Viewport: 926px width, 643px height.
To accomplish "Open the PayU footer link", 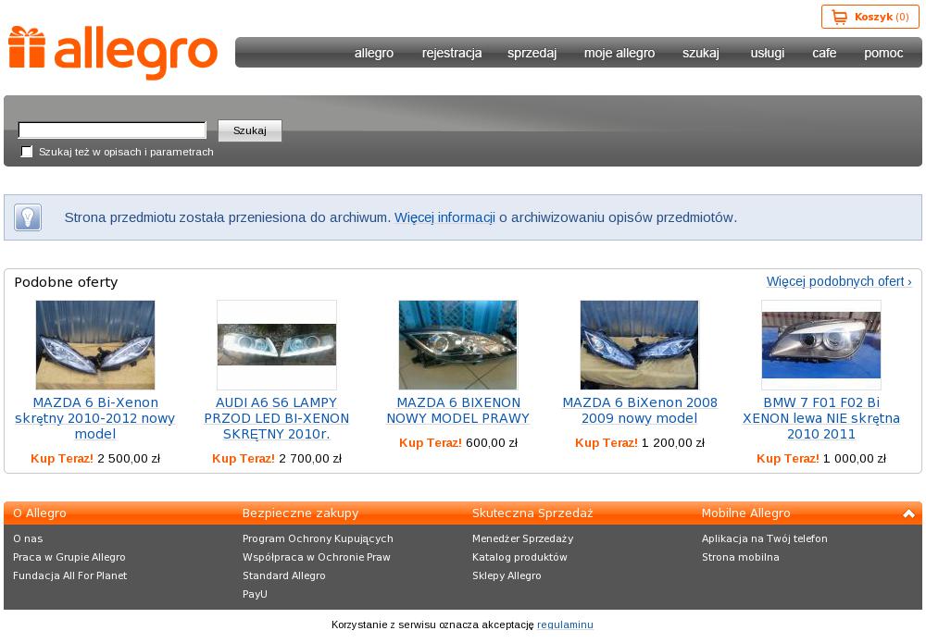I will tap(255, 594).
